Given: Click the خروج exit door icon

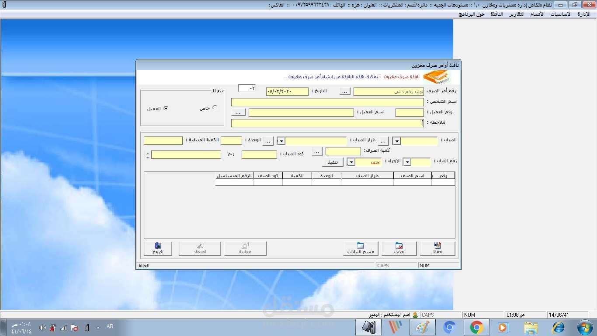Looking at the screenshot, I should tap(158, 248).
